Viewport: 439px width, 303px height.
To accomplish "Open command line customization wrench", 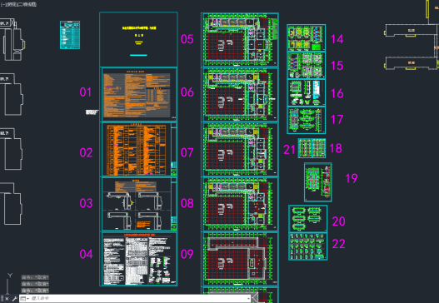I will coord(14,299).
